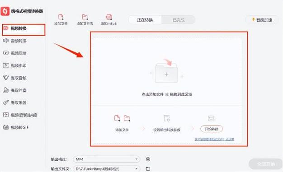Image resolution: width=283 pixels, height=172 pixels.
Task: Click the 添加文件 toolbar icon
Action: [61, 17]
